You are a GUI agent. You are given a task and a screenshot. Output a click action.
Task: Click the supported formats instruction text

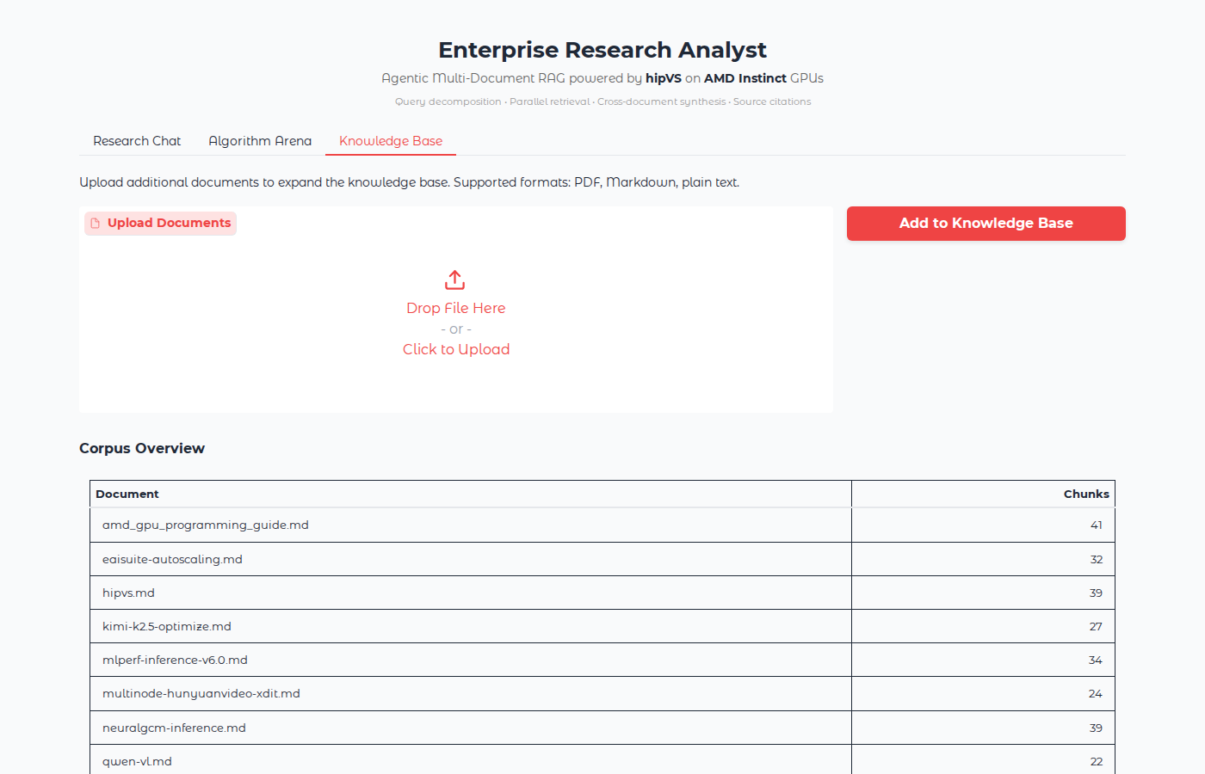410,182
